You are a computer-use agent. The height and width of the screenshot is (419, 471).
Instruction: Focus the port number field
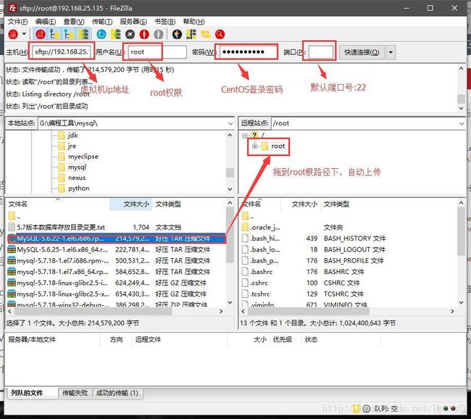(x=320, y=52)
